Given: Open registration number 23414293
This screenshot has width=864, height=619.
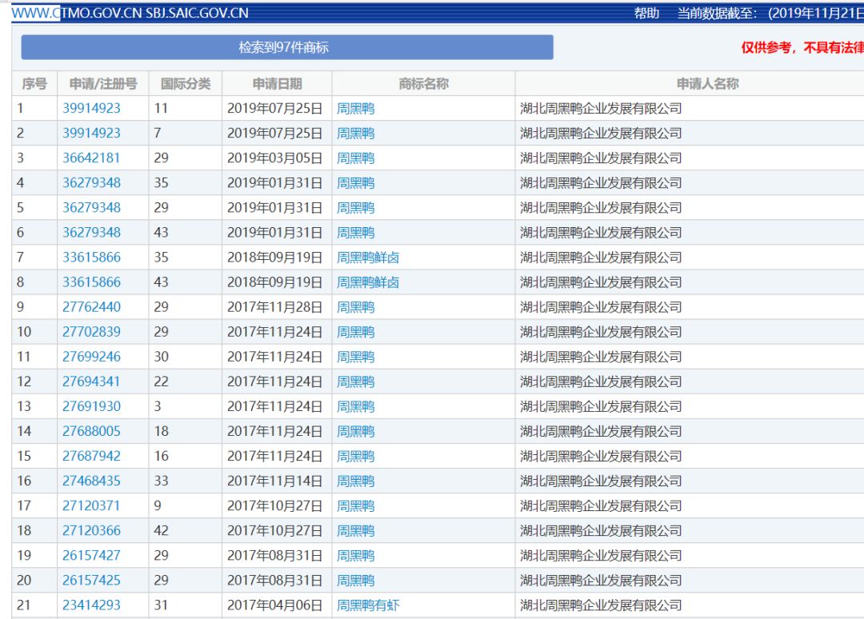Looking at the screenshot, I should pyautogui.click(x=91, y=605).
